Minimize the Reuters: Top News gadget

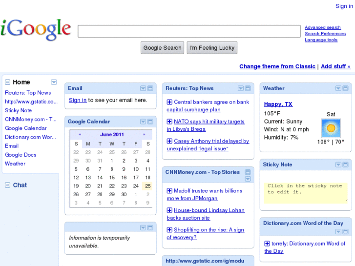coord(248,88)
